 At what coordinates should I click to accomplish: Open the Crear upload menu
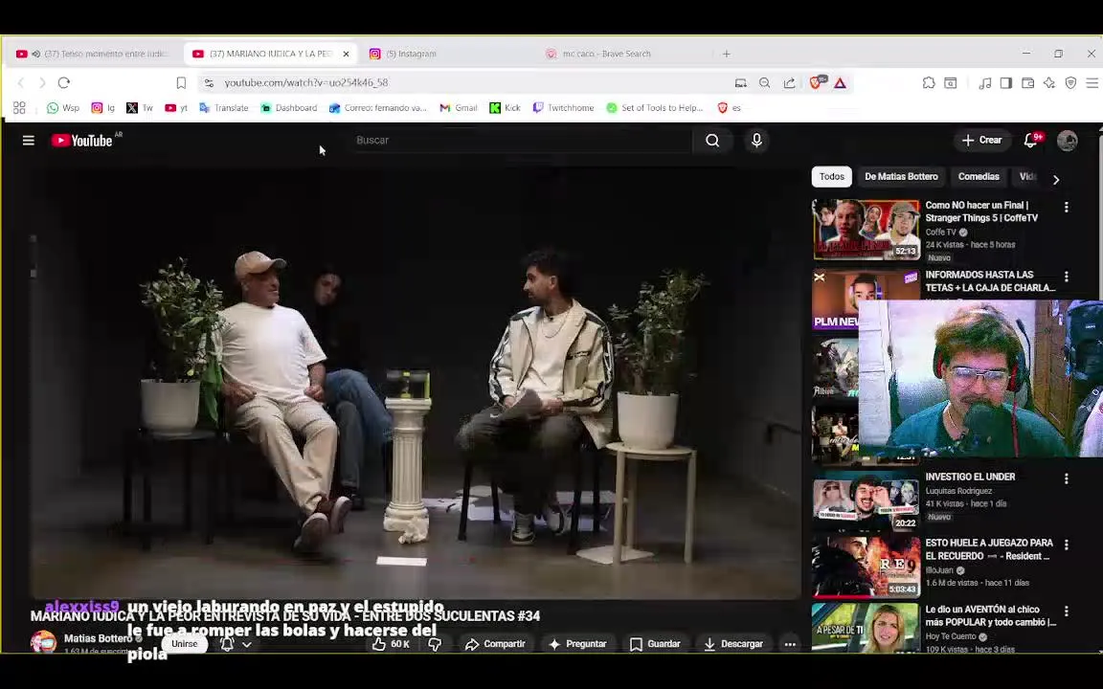982,140
